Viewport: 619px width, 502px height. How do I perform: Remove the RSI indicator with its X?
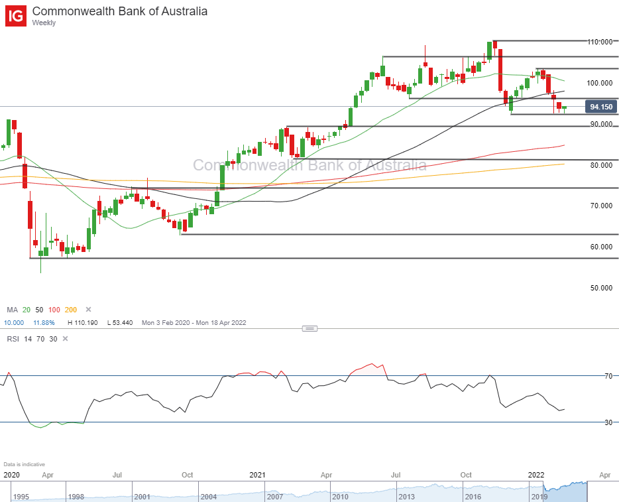[66, 339]
